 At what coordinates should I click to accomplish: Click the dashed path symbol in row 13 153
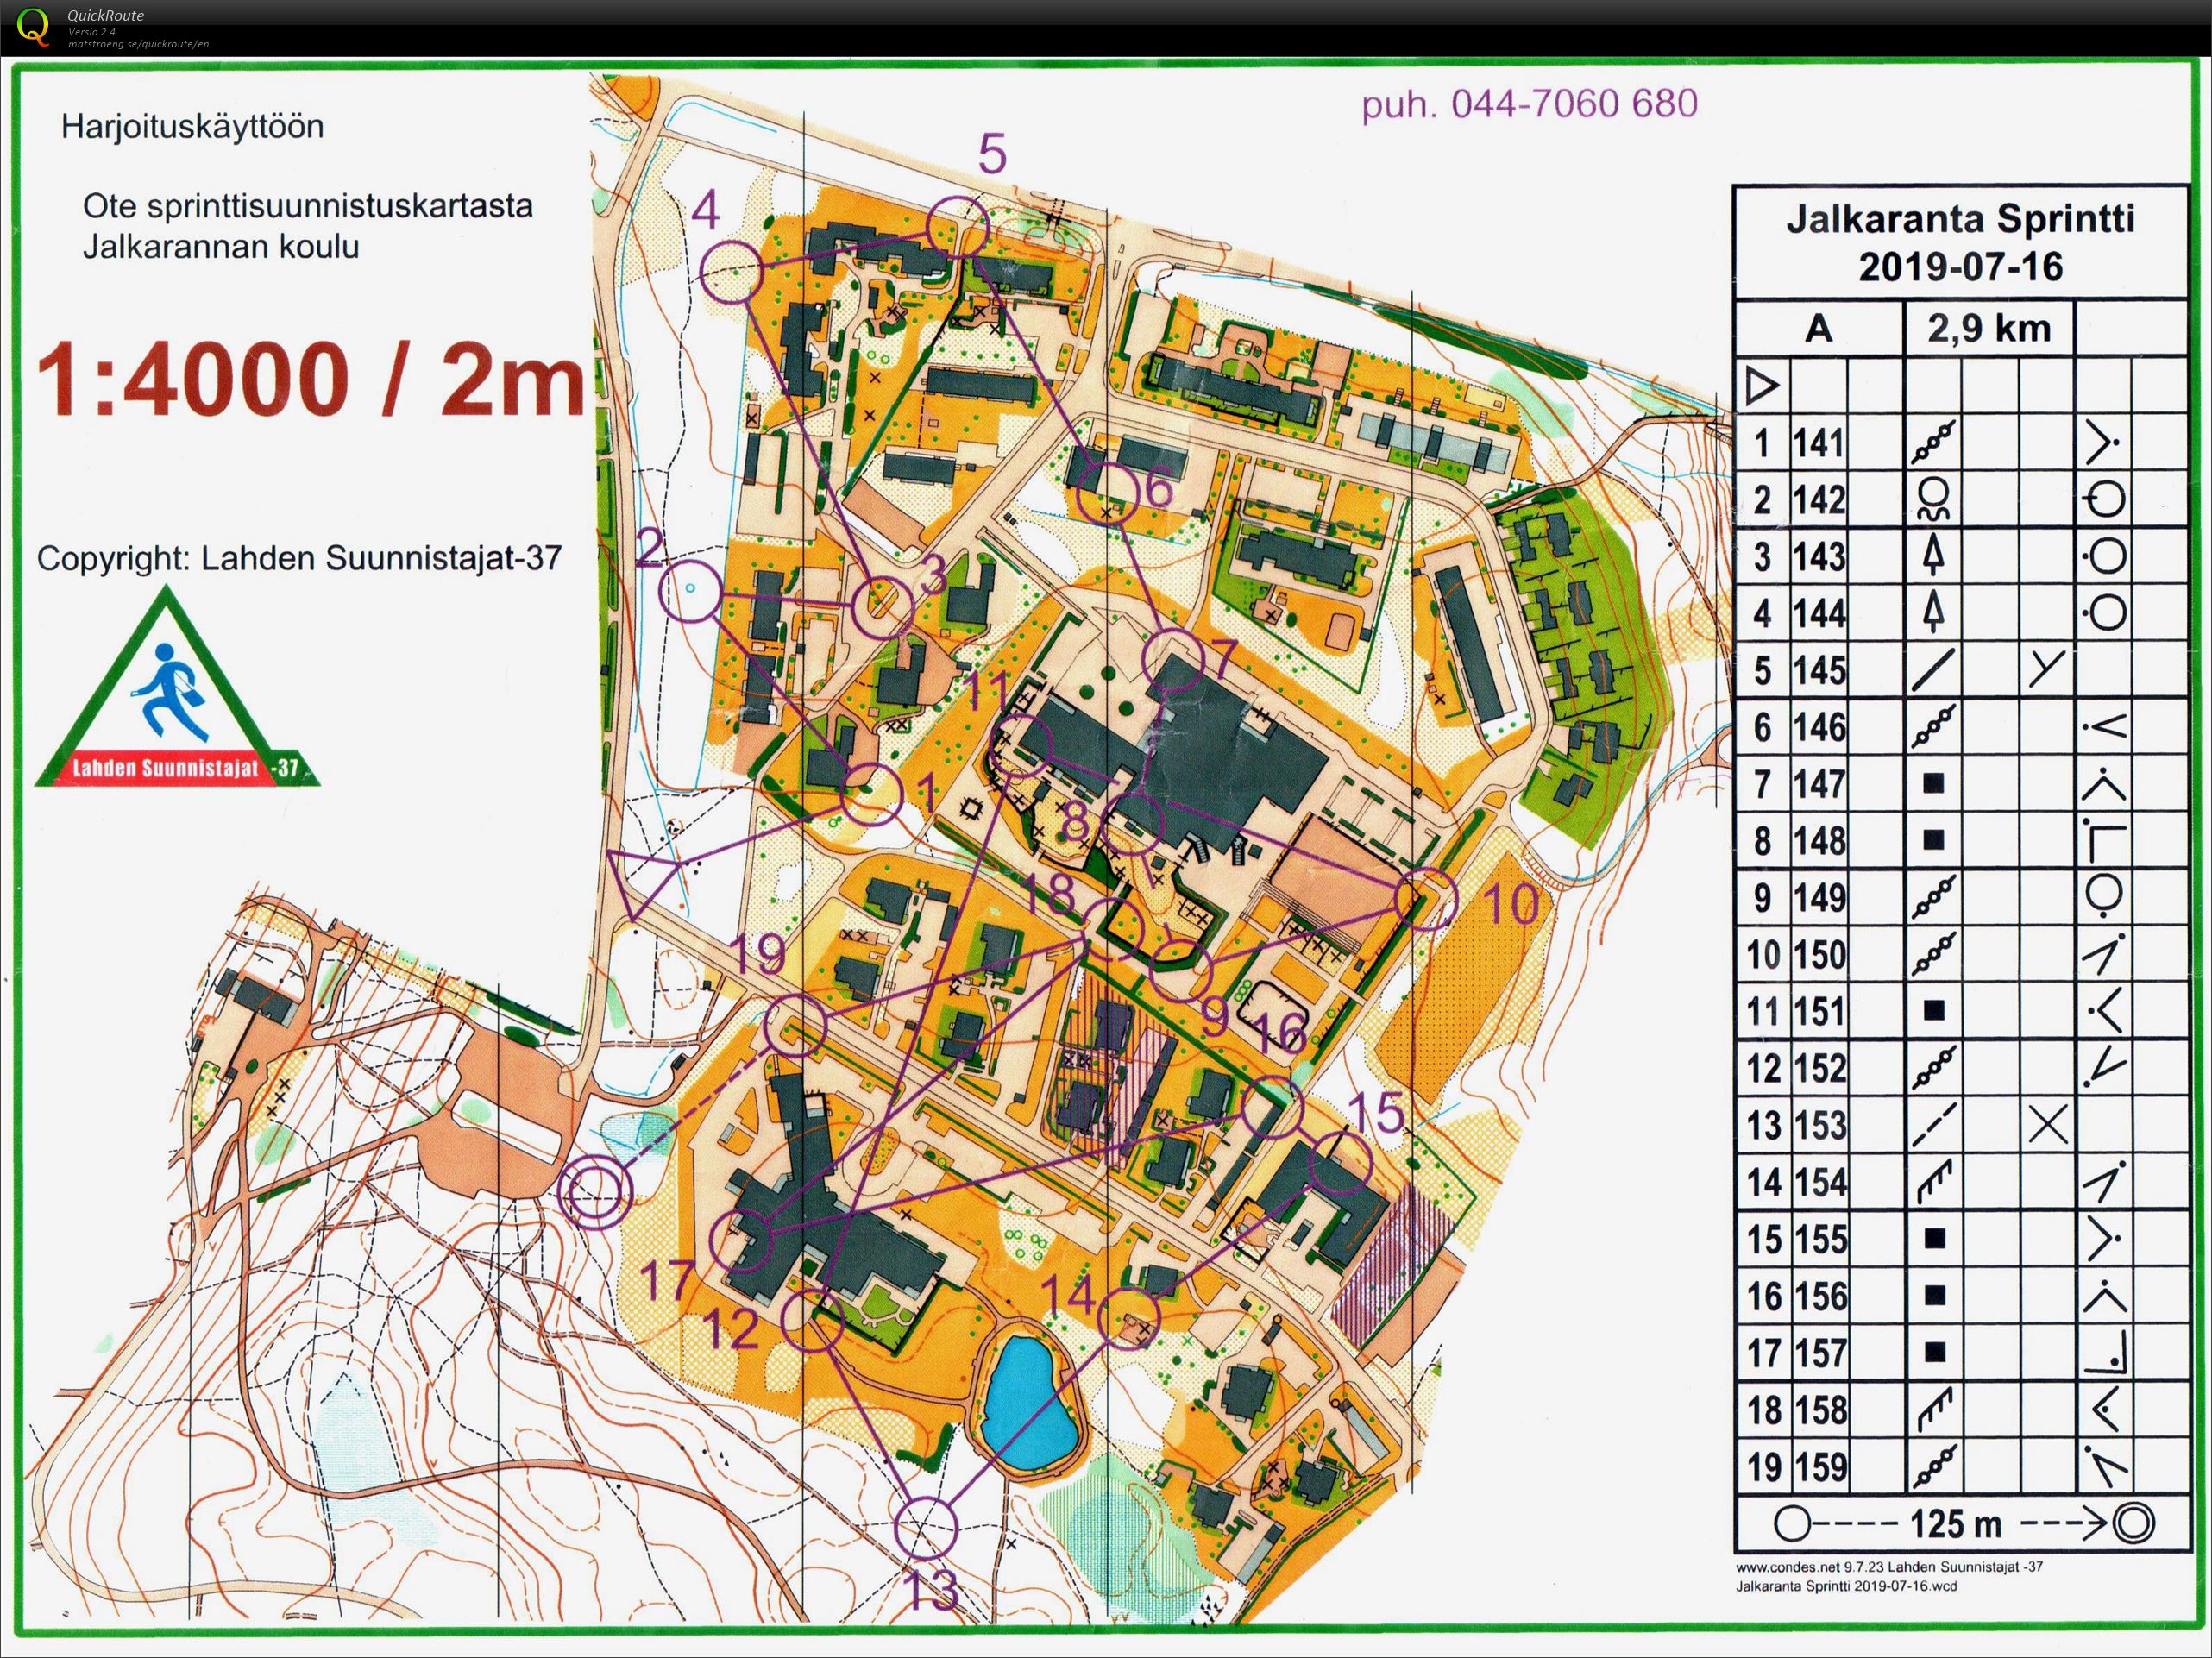(x=1934, y=1125)
